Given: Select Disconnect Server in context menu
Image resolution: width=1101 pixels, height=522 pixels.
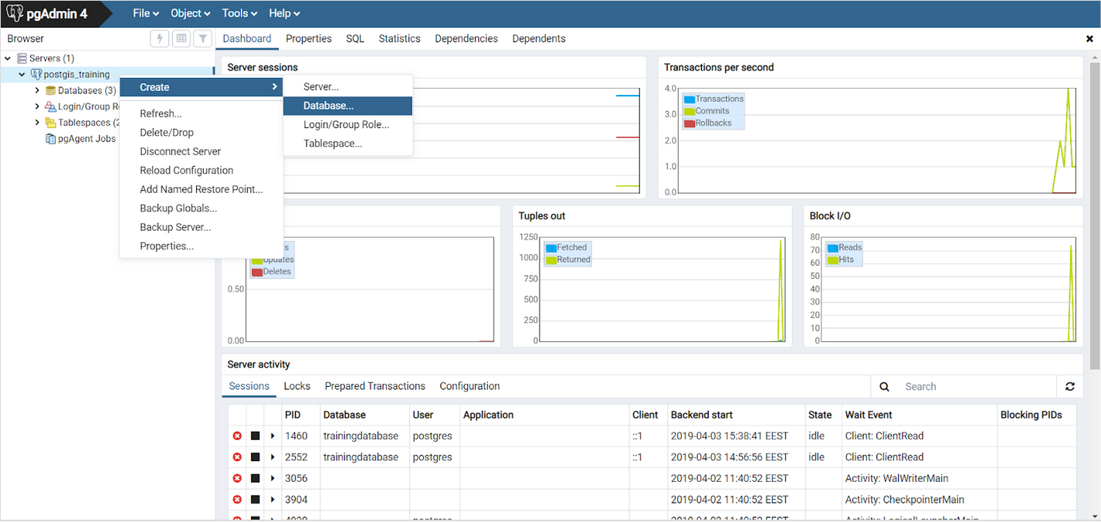Looking at the screenshot, I should click(180, 151).
